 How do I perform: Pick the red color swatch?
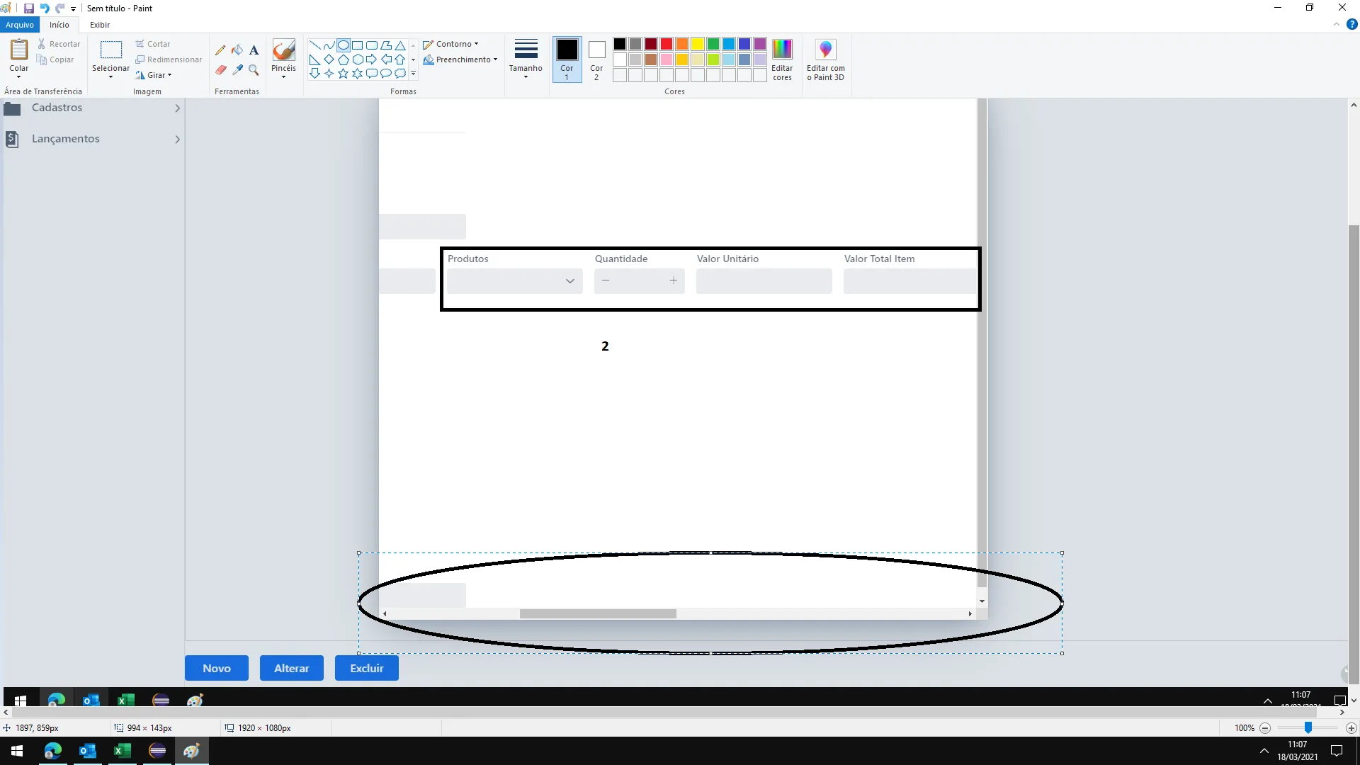(667, 44)
